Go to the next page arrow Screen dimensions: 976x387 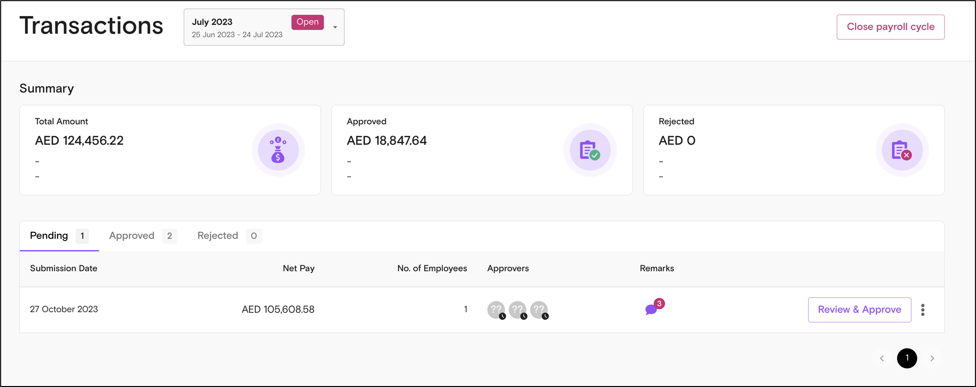(x=932, y=358)
